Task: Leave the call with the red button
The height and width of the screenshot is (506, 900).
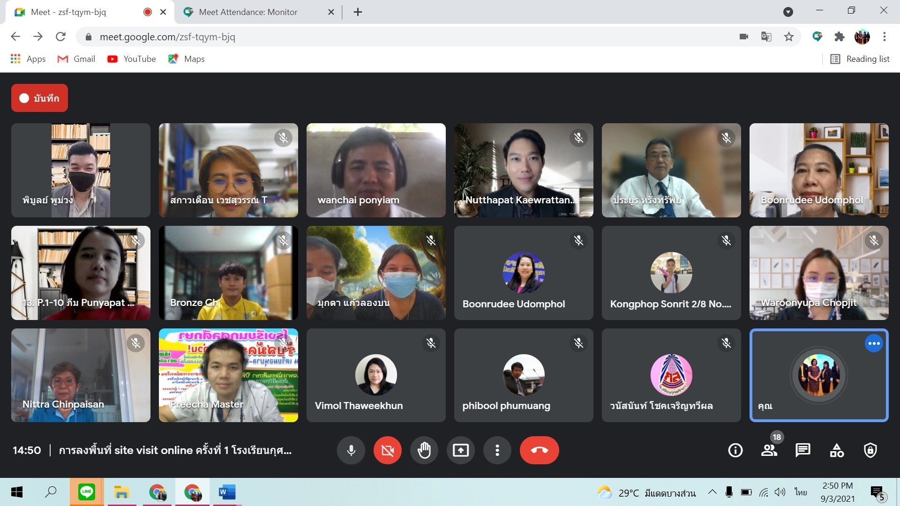Action: [539, 450]
